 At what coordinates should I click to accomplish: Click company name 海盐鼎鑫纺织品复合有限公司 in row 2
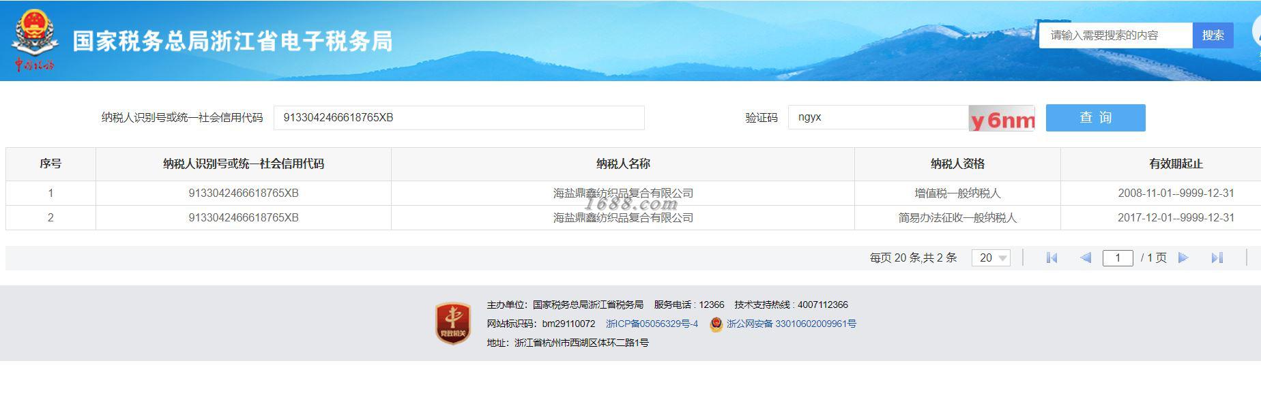coord(623,218)
